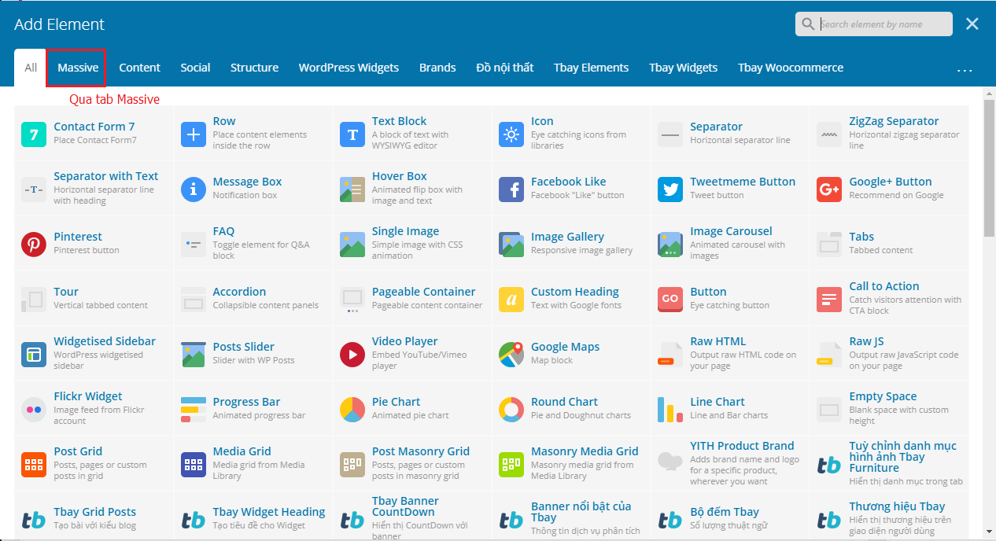Choose the Facebook Like icon
Image resolution: width=996 pixels, height=541 pixels.
[511, 190]
